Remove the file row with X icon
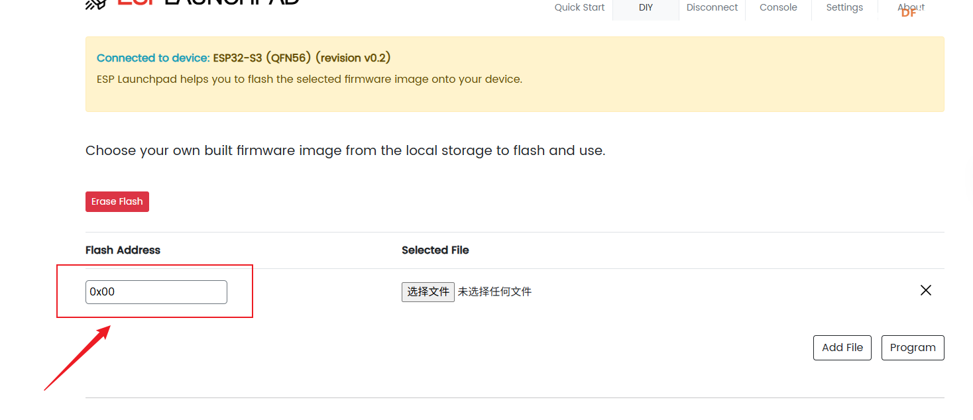Screen dimensions: 973x420 pyautogui.click(x=925, y=290)
